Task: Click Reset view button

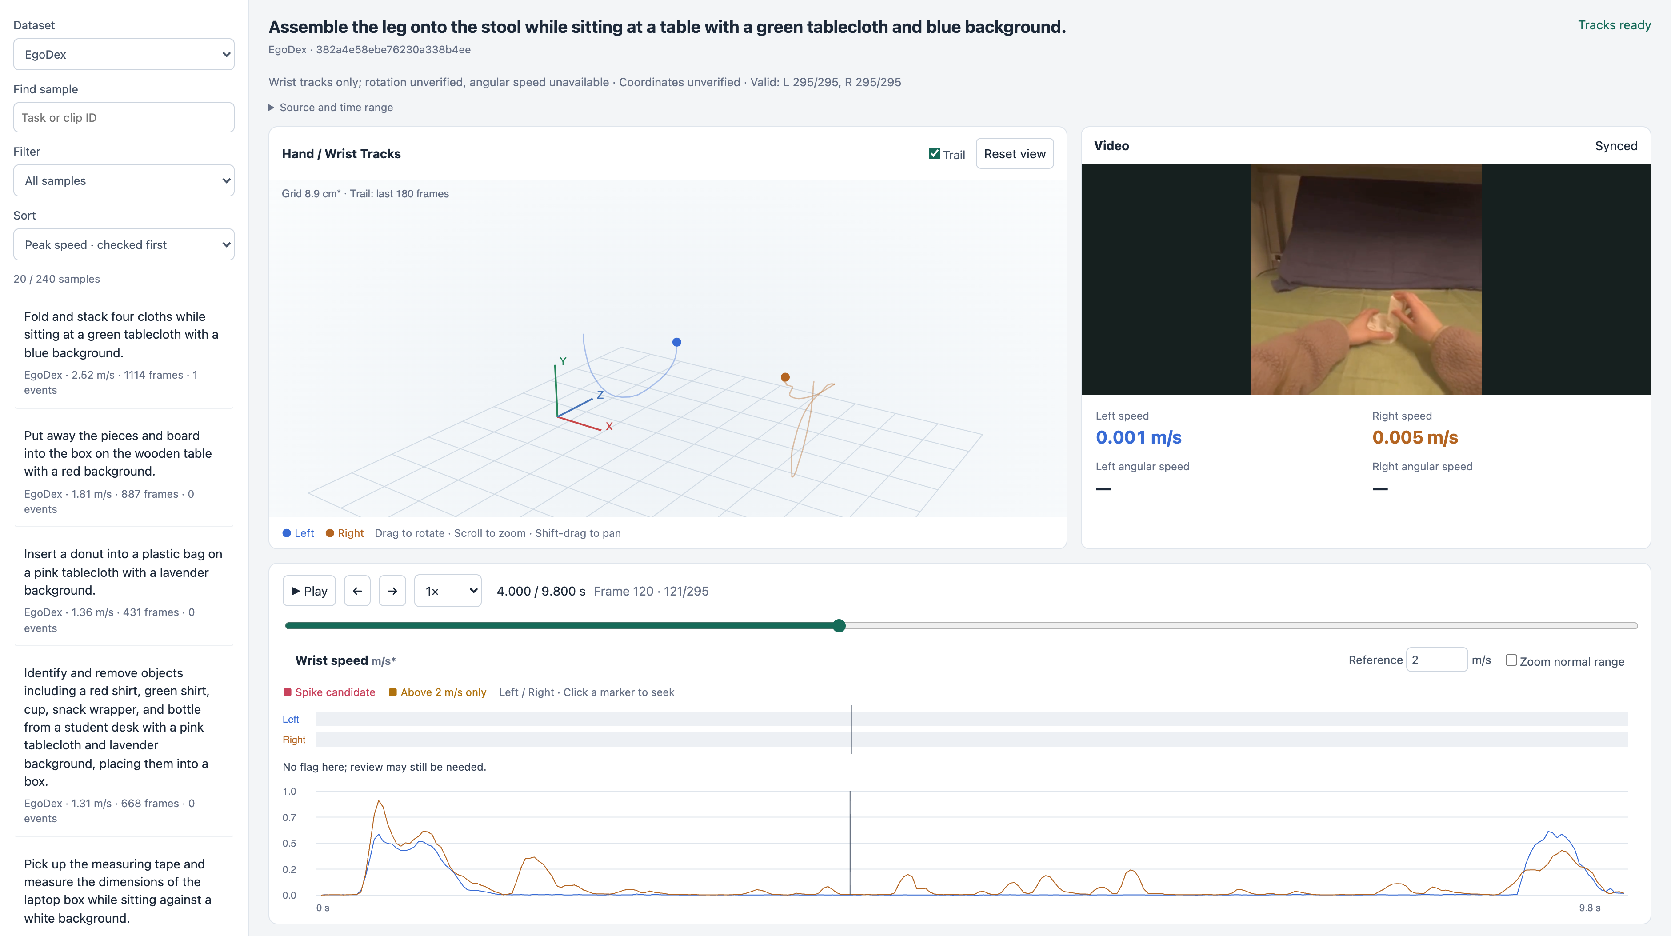Action: click(1015, 154)
